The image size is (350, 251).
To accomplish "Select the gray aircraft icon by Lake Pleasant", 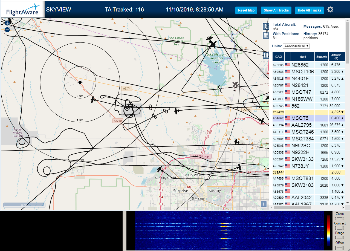I will tap(236, 85).
